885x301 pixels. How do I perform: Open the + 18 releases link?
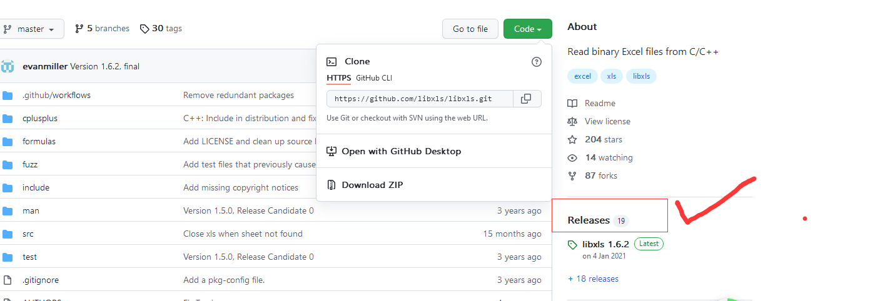pyautogui.click(x=593, y=279)
